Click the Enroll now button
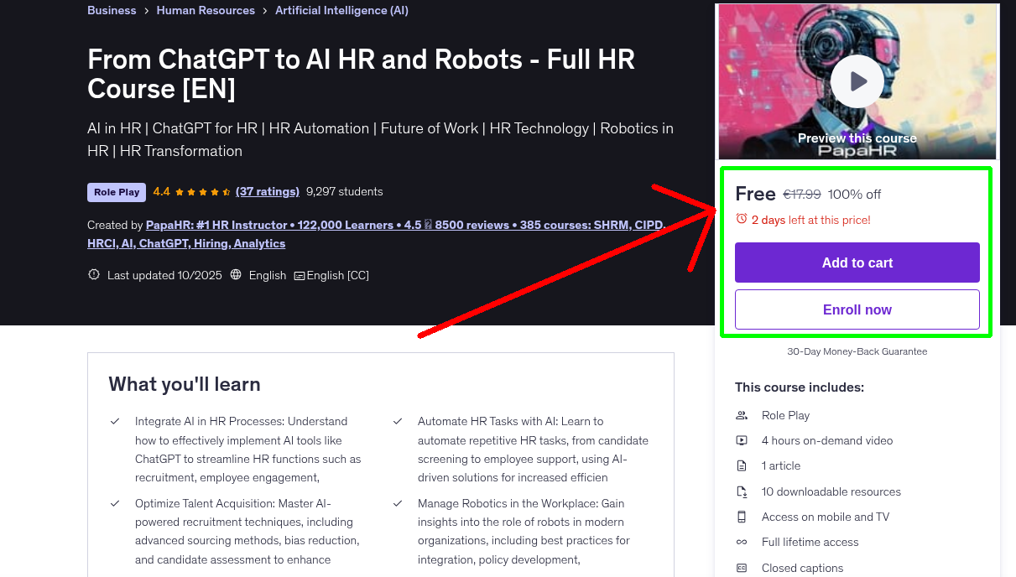The width and height of the screenshot is (1016, 577). (x=857, y=309)
